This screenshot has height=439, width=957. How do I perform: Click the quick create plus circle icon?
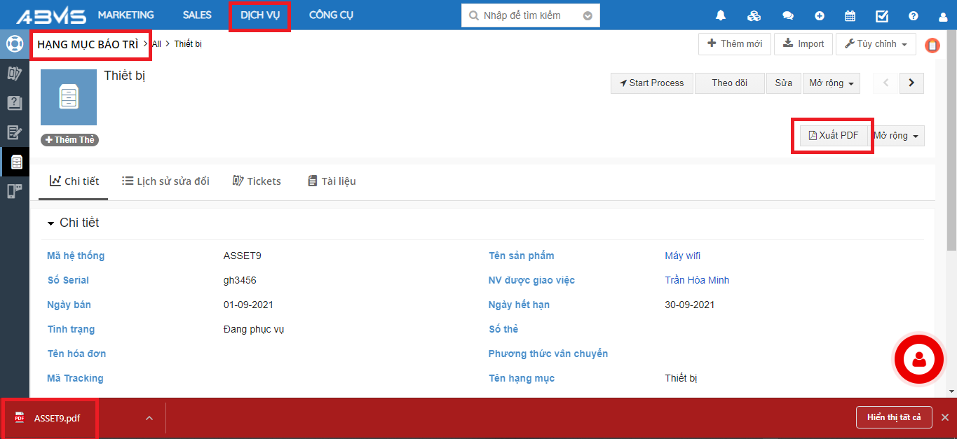tap(820, 15)
